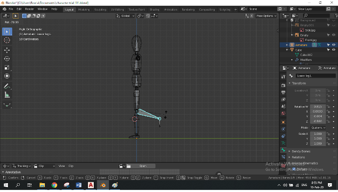The height and width of the screenshot is (192, 338).
Task: Open the World properties tab
Action: coord(283,113)
